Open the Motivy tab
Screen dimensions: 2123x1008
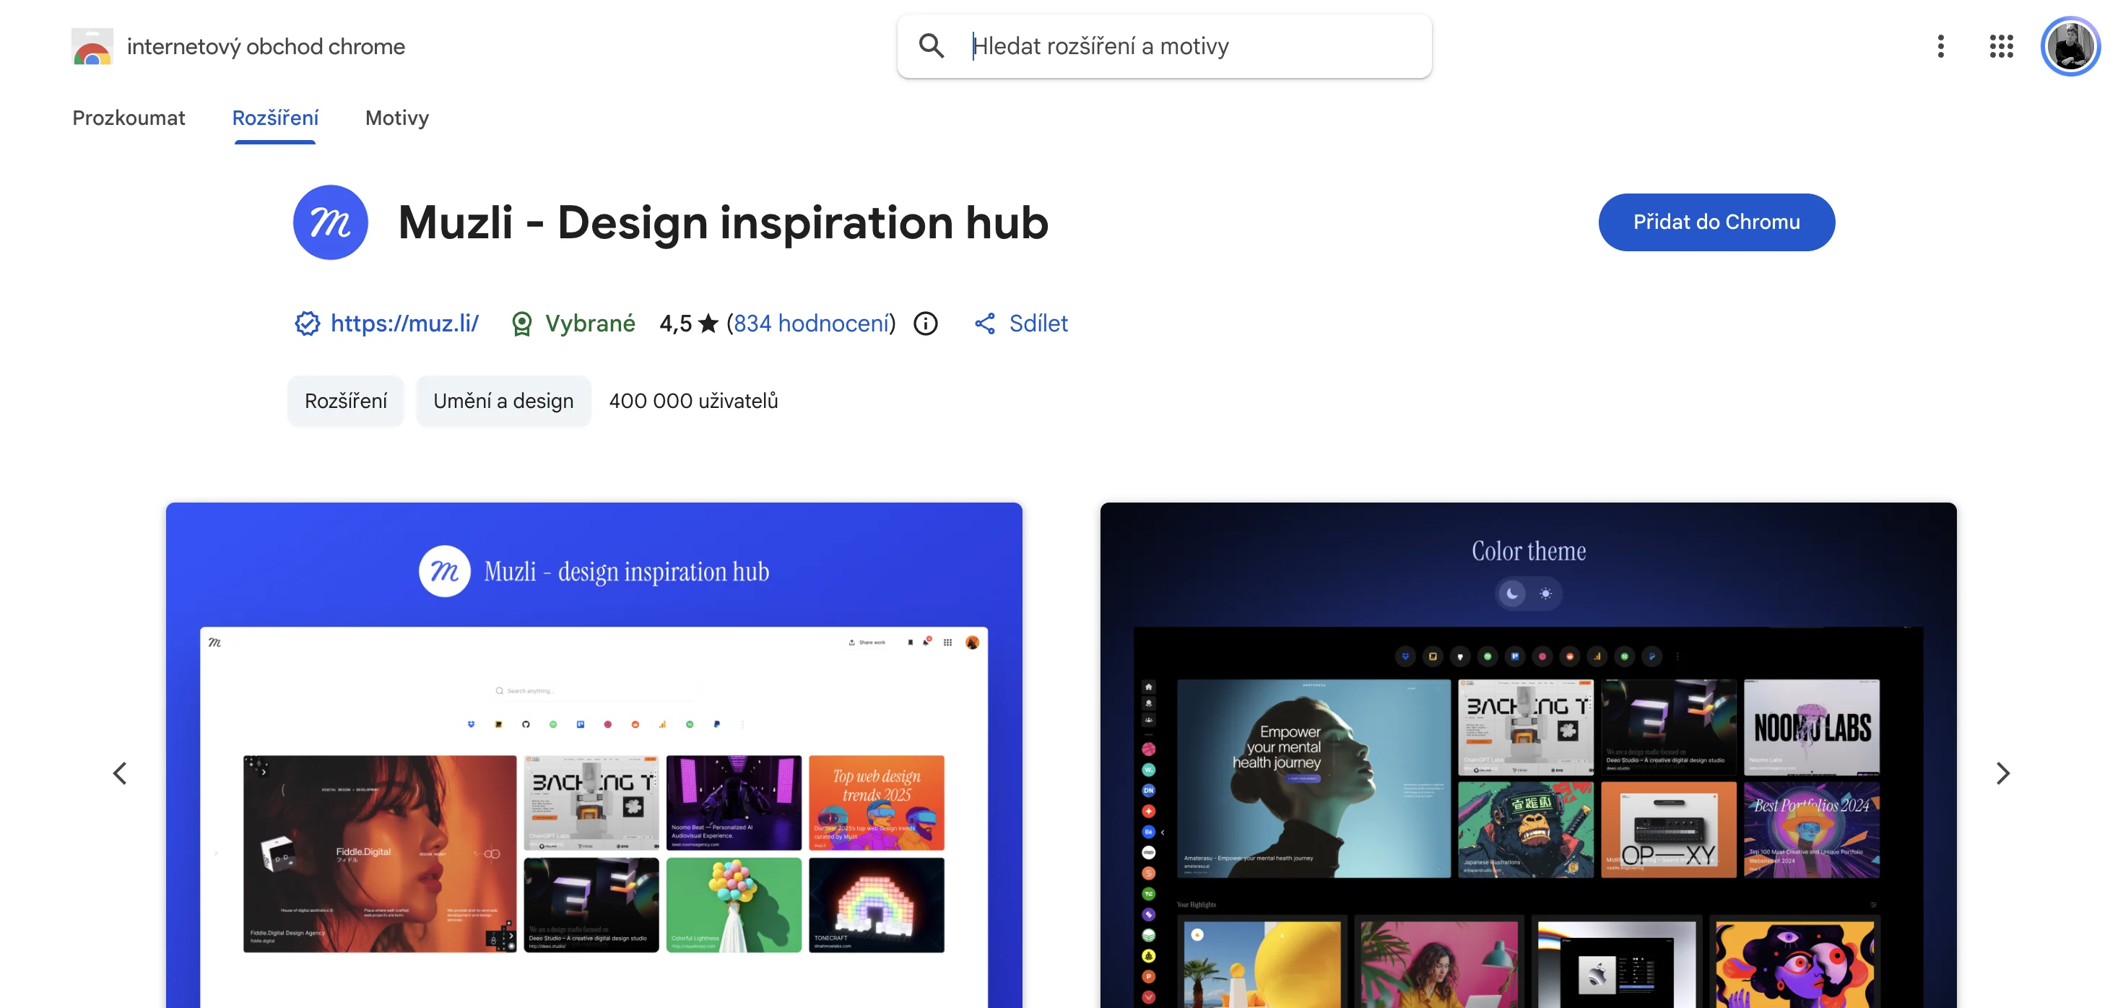[397, 118]
